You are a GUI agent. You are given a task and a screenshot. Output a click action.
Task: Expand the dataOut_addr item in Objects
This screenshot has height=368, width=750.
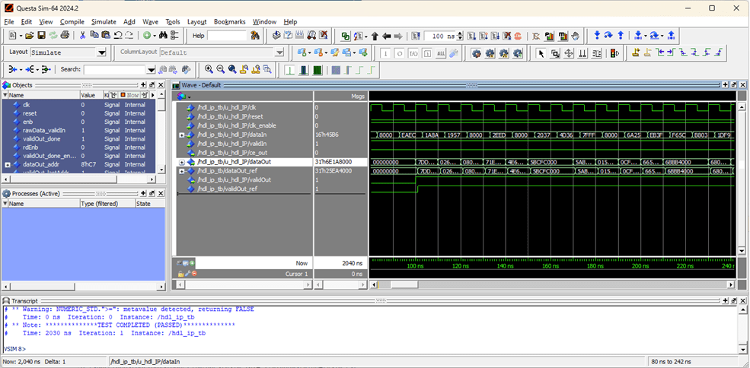(7, 164)
